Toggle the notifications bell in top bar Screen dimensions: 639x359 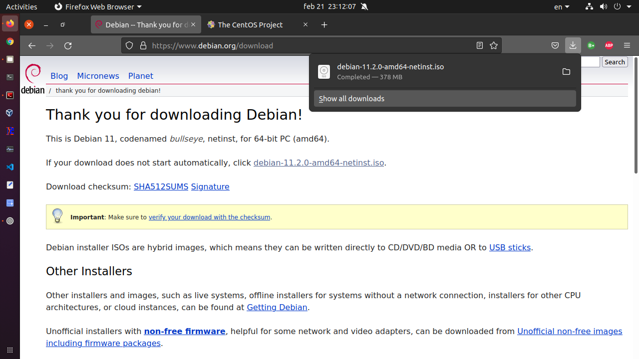click(364, 6)
